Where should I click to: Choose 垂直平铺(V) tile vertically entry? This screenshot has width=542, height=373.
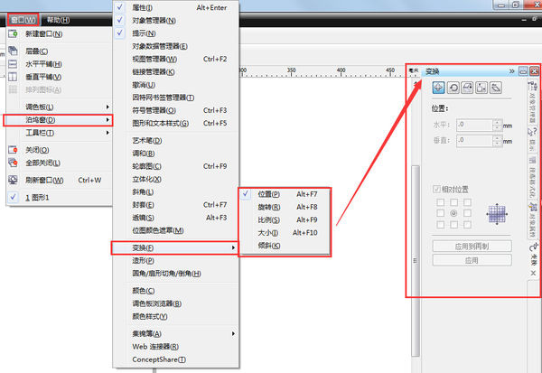point(59,77)
